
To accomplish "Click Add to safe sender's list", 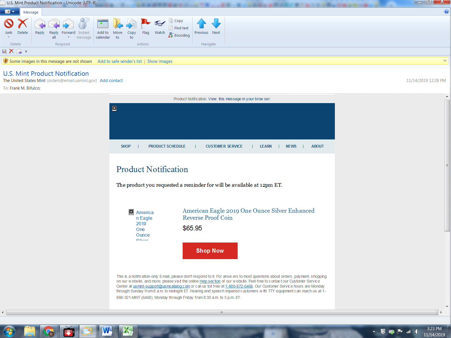I will coord(120,61).
